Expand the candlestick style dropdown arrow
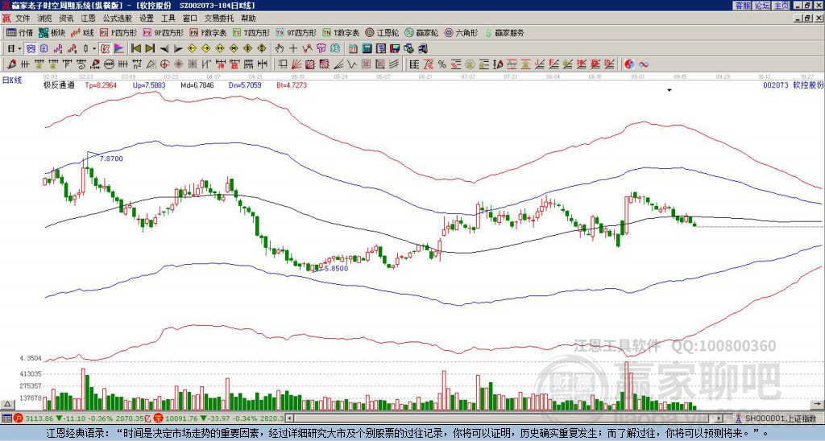The height and width of the screenshot is (441, 825). click(x=94, y=48)
